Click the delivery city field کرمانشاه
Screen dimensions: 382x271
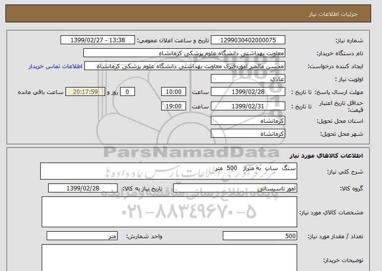[x=248, y=134]
